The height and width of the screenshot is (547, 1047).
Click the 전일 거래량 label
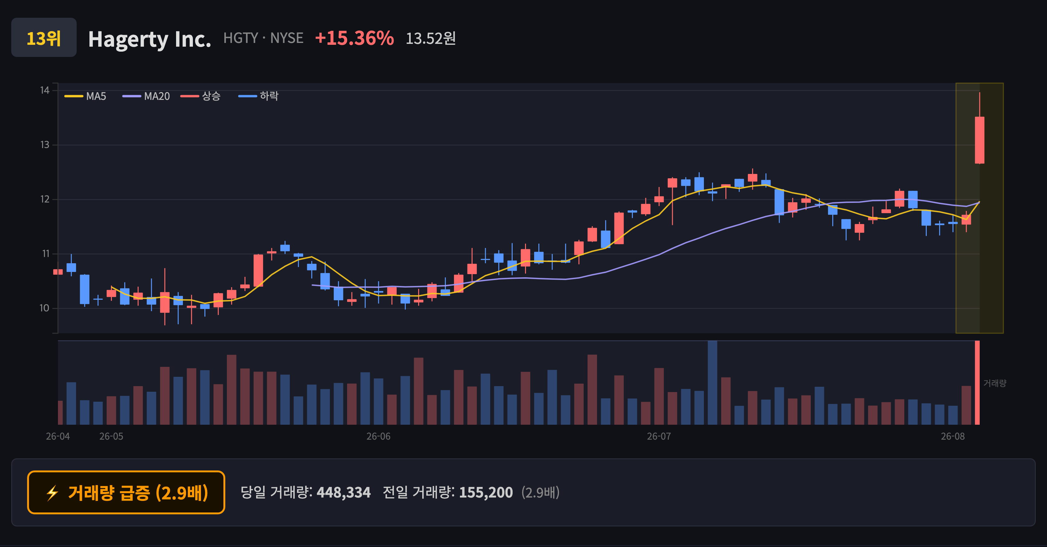point(418,493)
